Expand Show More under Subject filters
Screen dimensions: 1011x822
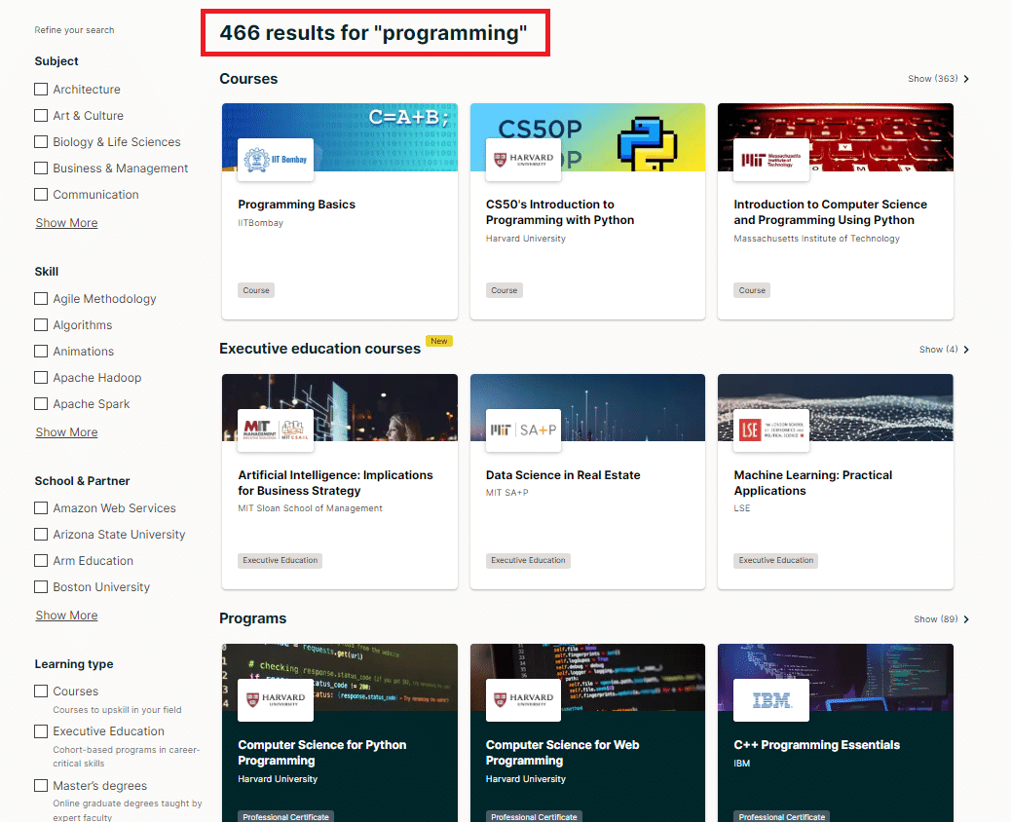(x=66, y=222)
